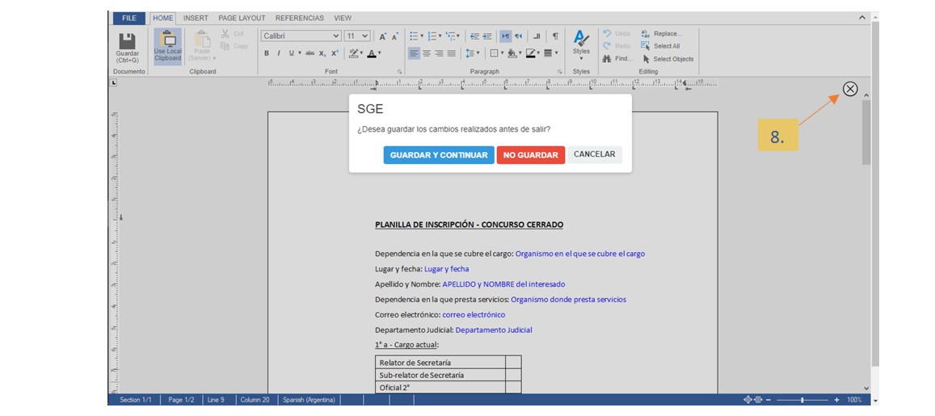935x416 pixels.
Task: Open the PAGE LAYOUT tab
Action: click(x=242, y=18)
